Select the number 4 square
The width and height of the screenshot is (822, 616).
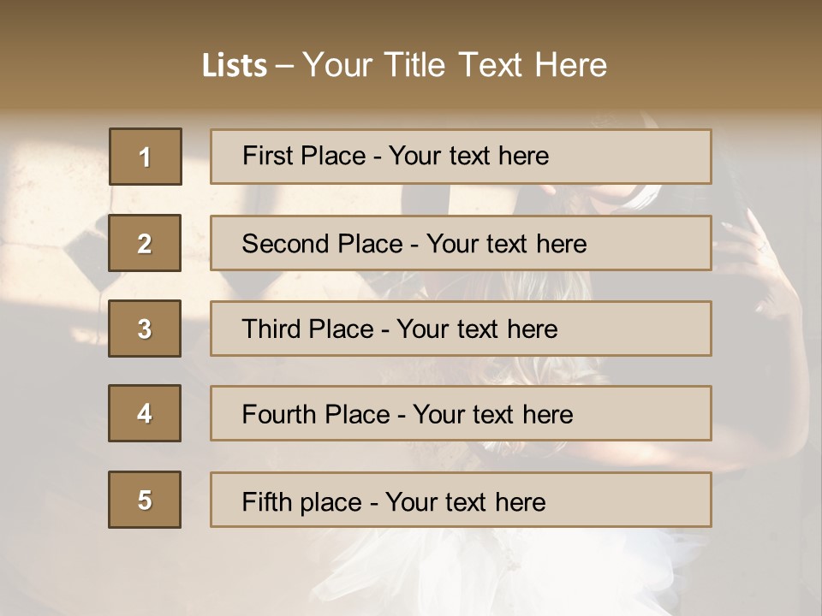(145, 413)
